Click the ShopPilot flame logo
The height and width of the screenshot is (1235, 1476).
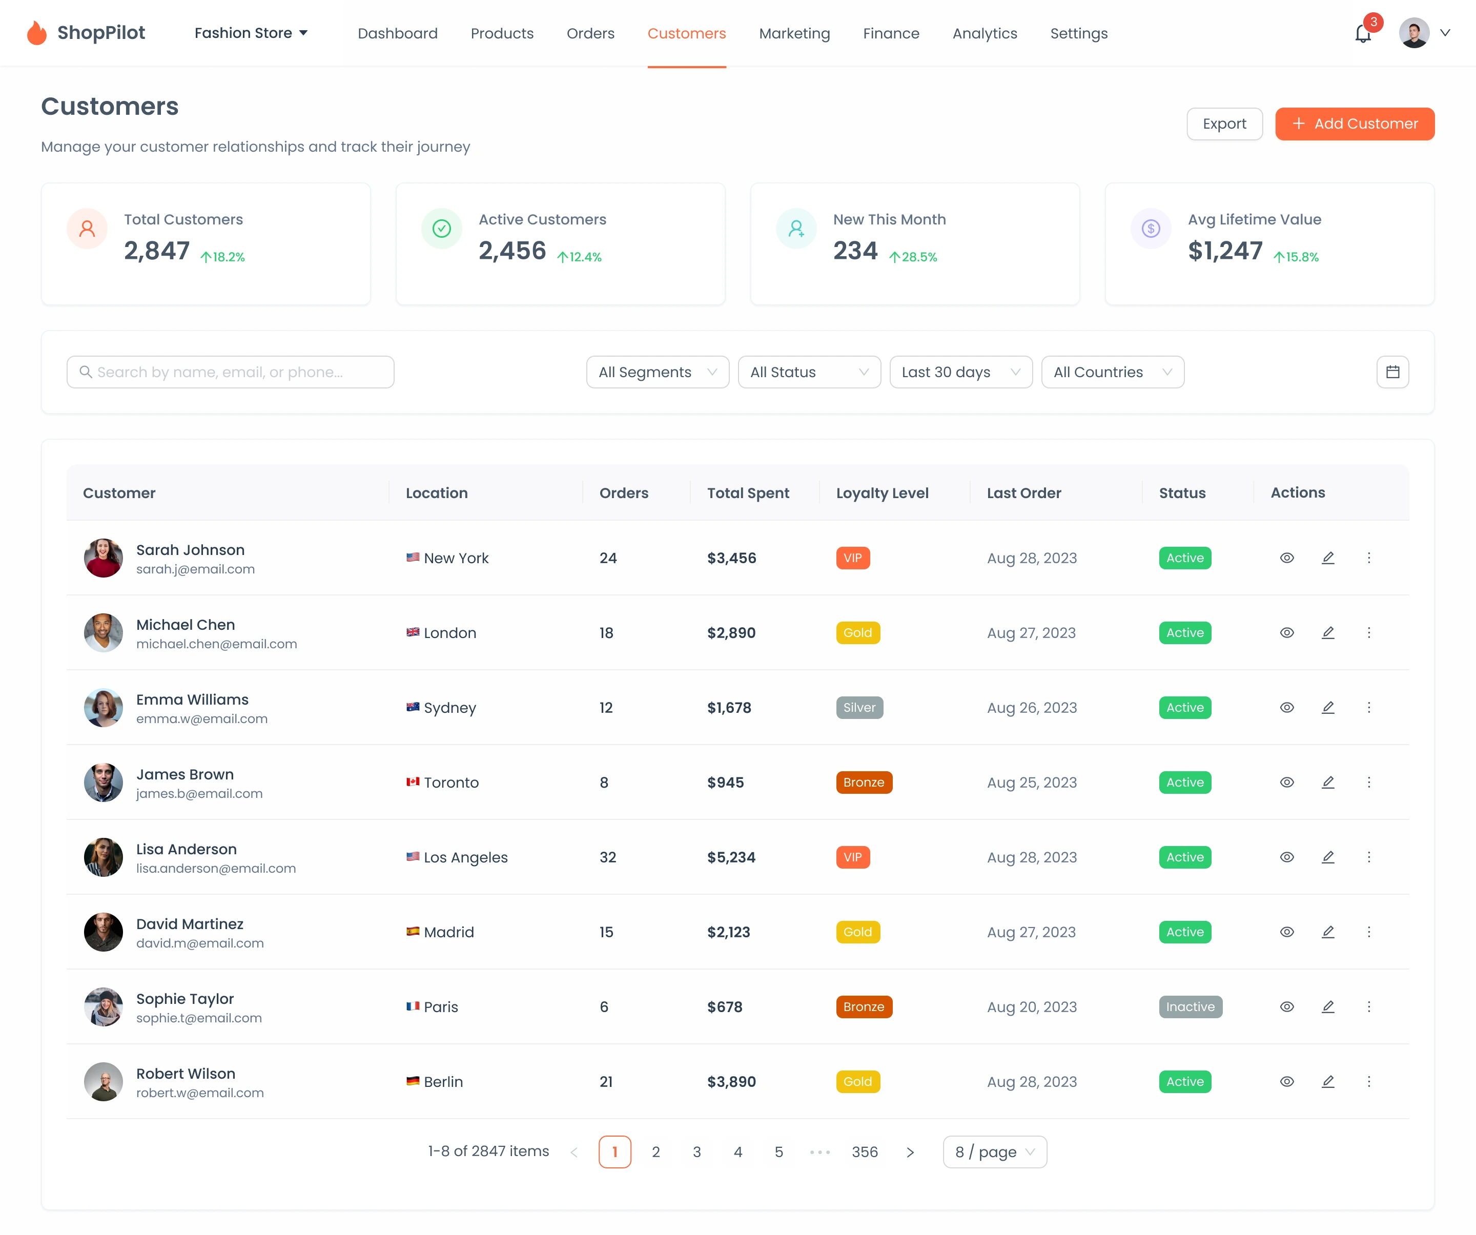point(36,33)
